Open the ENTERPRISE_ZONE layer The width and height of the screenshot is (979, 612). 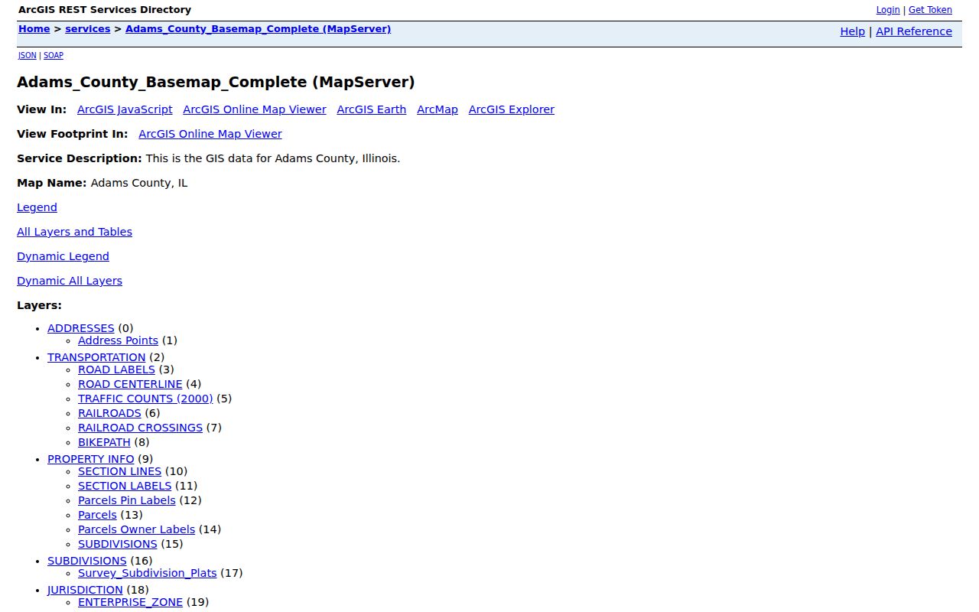point(130,602)
